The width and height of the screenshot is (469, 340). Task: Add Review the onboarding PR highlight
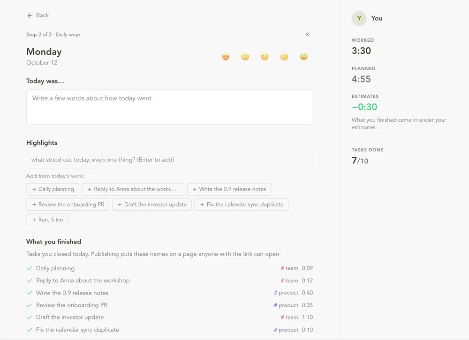point(68,205)
